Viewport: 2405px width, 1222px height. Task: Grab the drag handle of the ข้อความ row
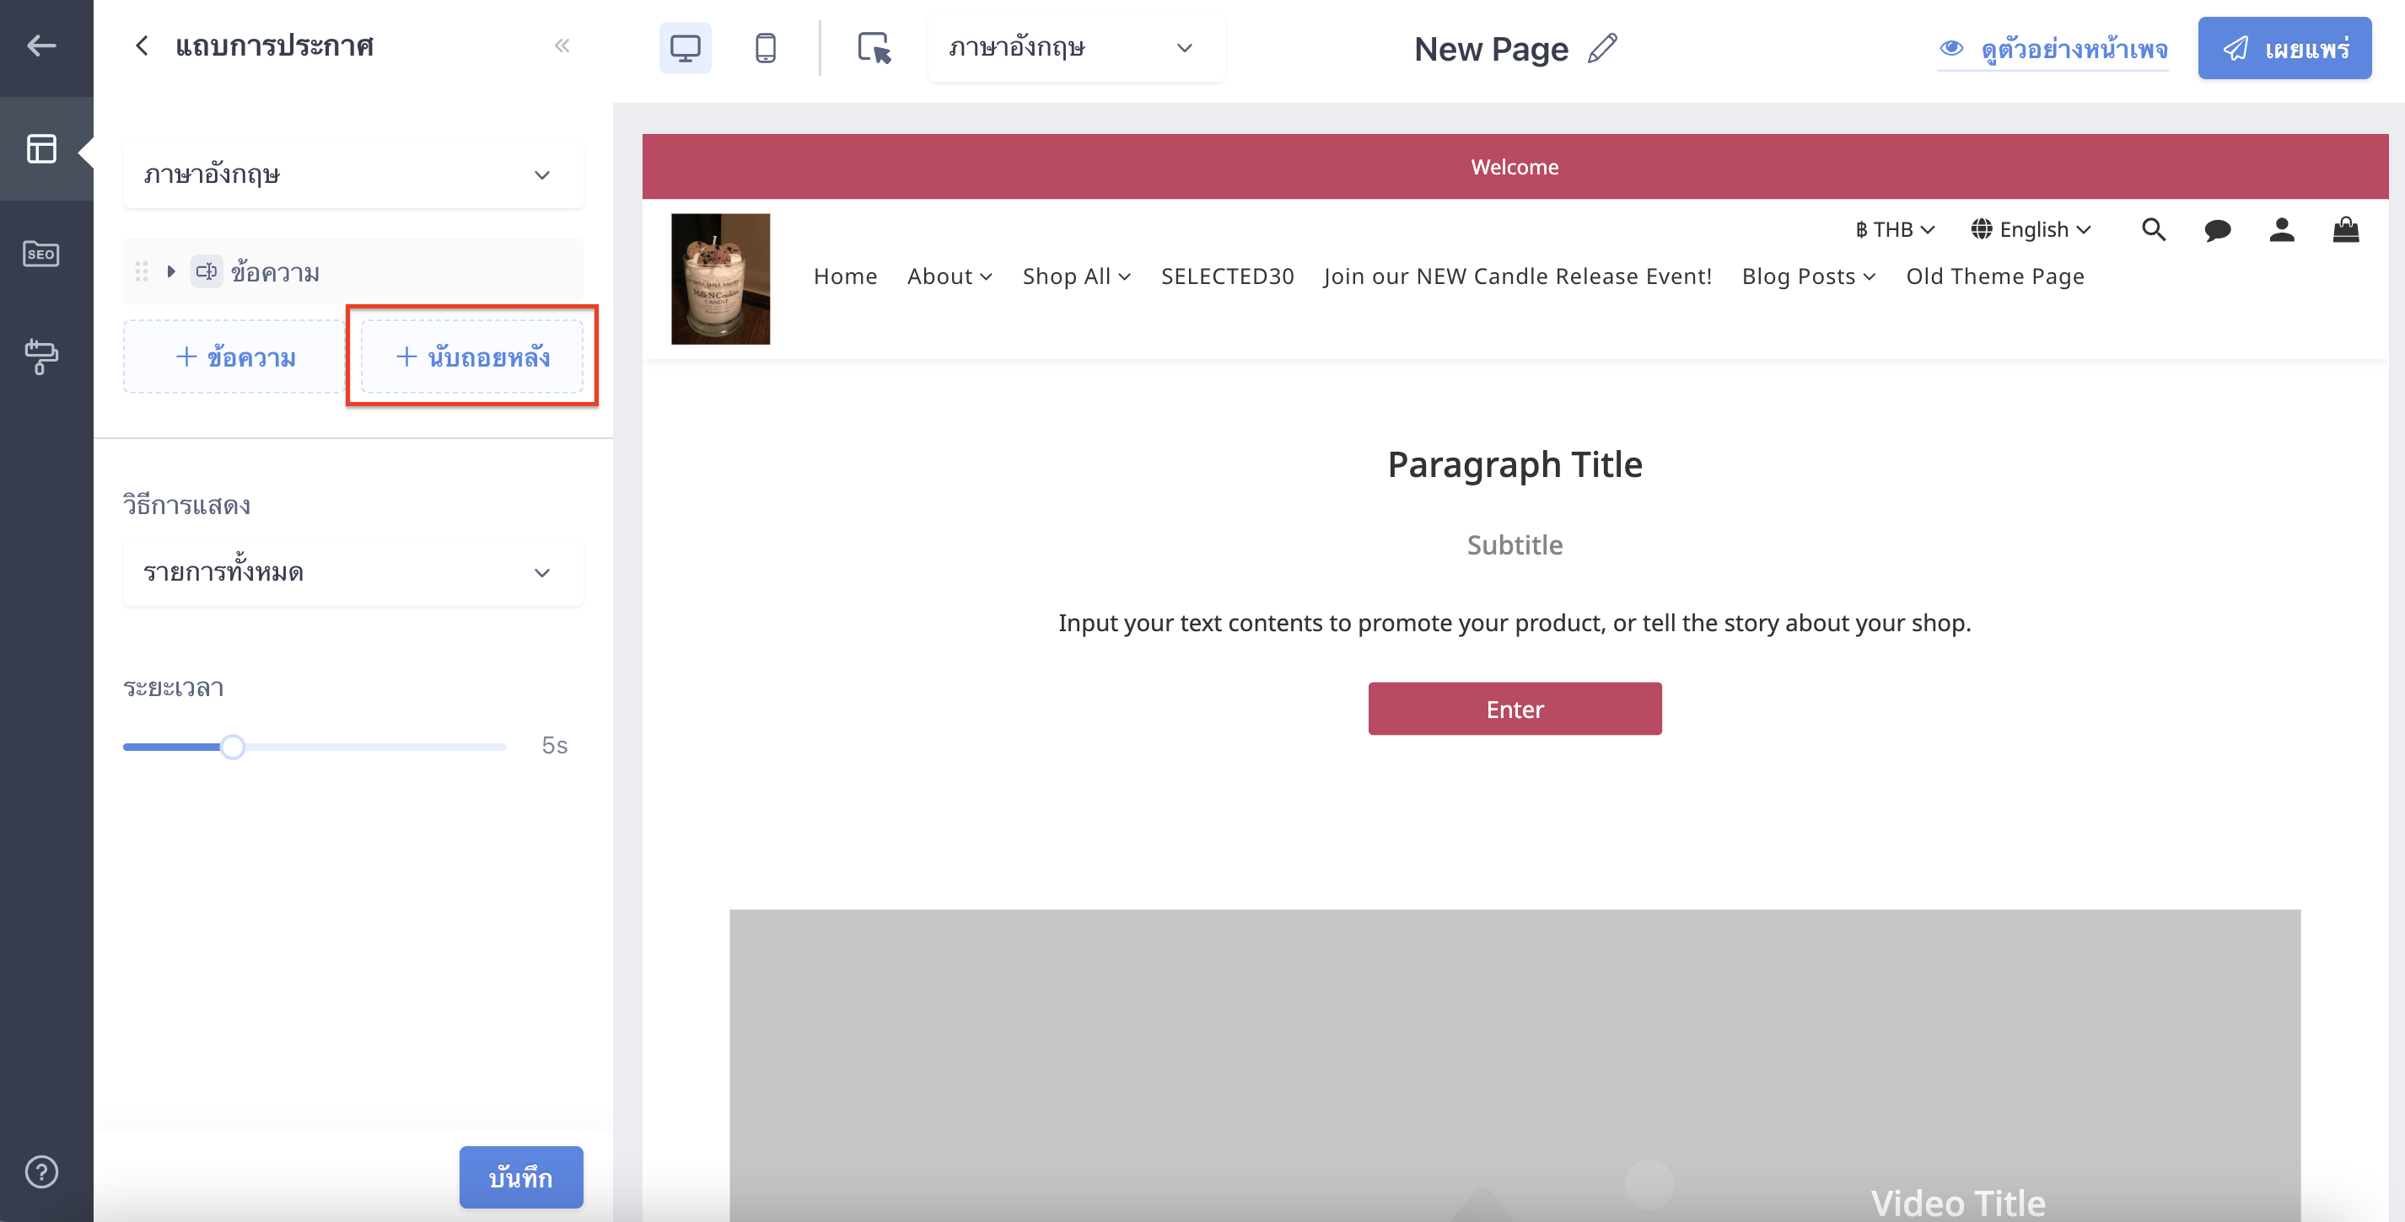tap(142, 271)
